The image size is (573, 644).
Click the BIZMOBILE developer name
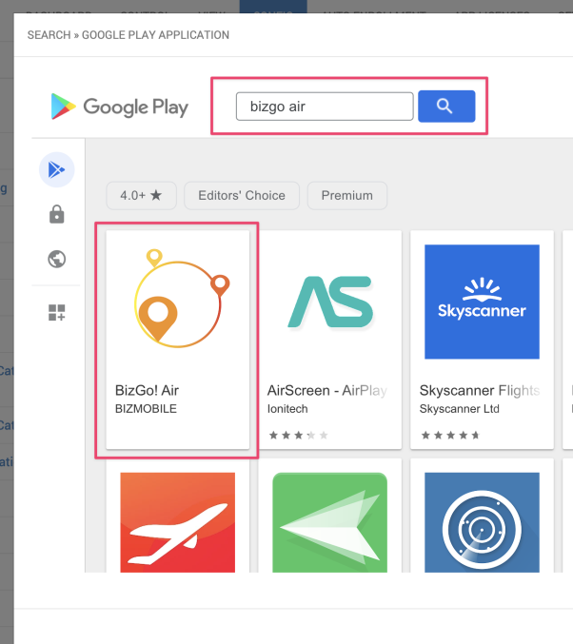click(x=146, y=409)
